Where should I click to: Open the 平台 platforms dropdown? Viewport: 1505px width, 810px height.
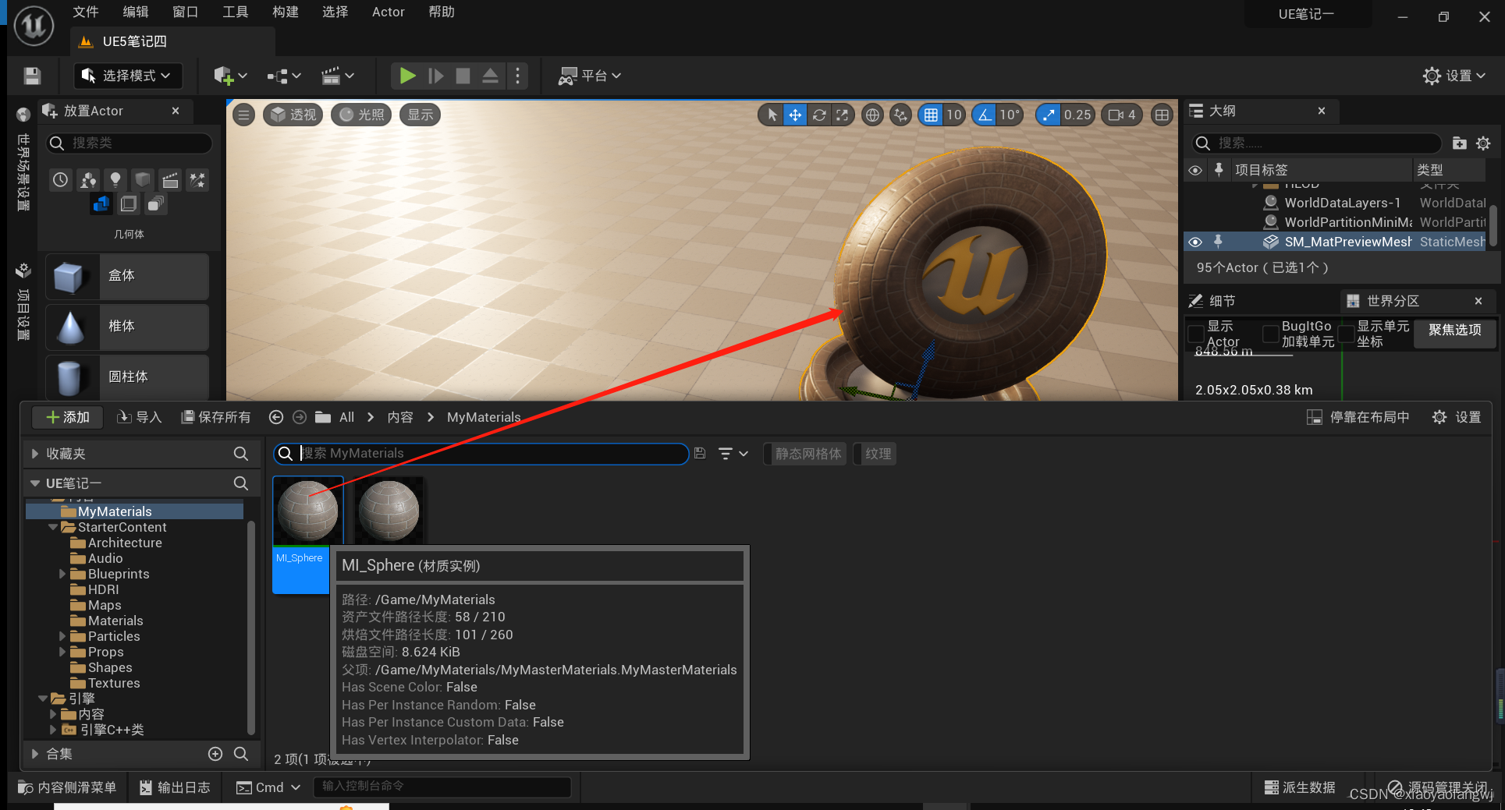[589, 76]
